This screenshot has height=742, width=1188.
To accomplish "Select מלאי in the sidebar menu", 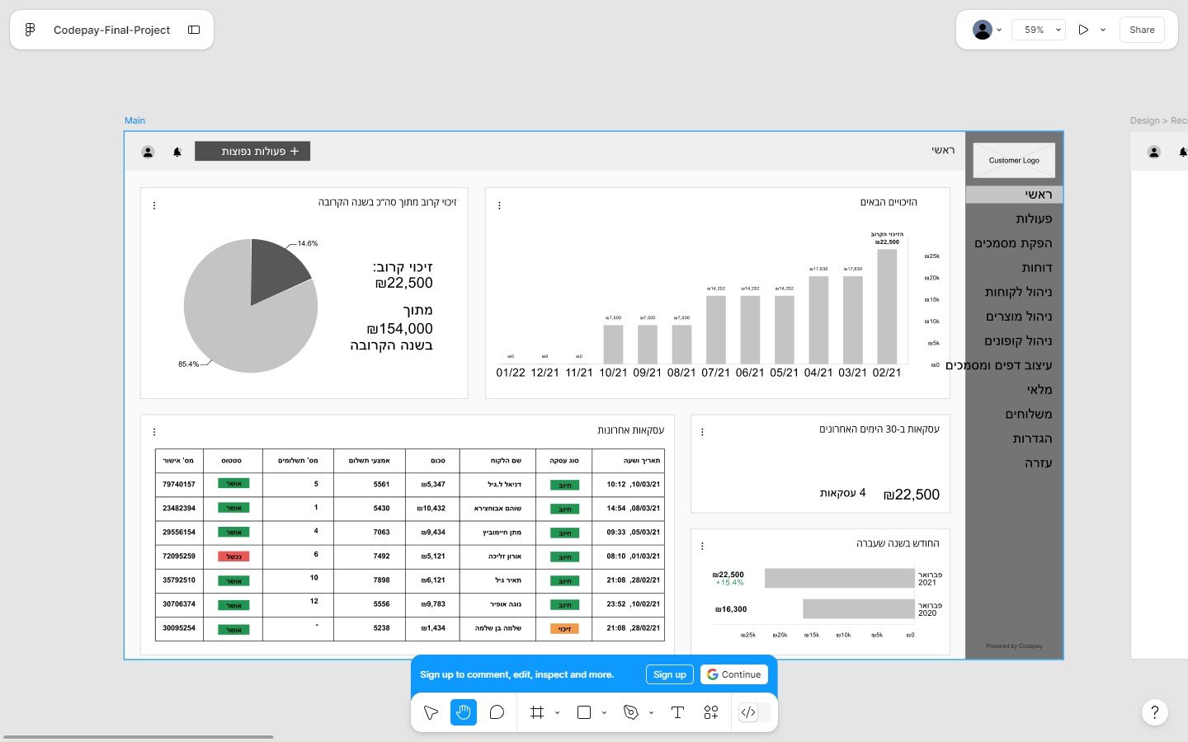I will coord(1039,389).
